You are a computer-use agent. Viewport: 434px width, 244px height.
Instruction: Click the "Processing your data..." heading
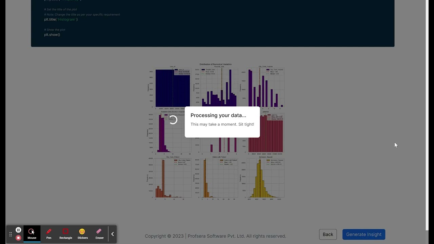tap(218, 115)
